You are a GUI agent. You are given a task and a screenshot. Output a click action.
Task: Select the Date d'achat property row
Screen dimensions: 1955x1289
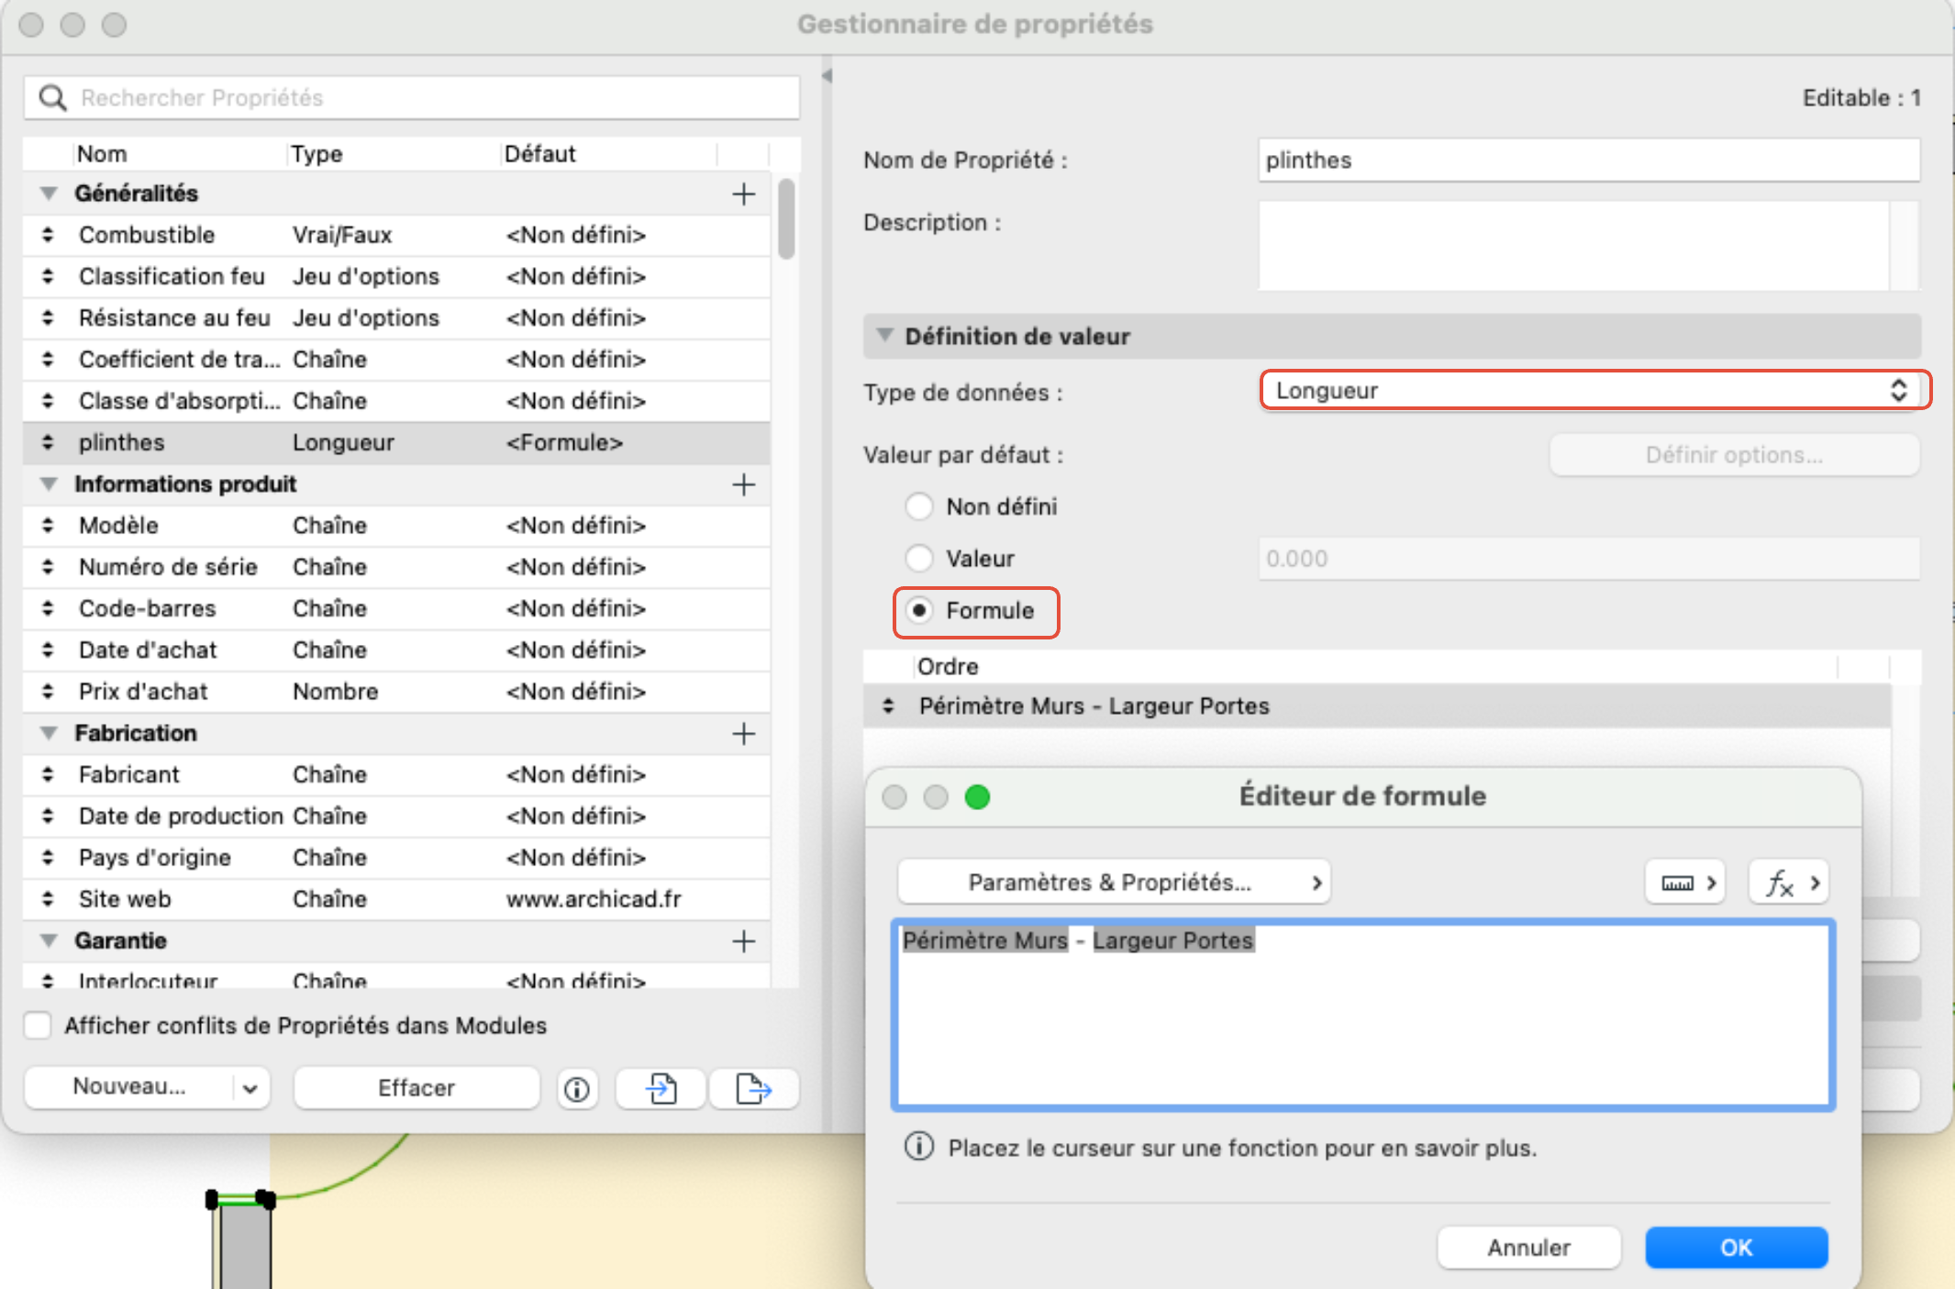click(x=396, y=650)
